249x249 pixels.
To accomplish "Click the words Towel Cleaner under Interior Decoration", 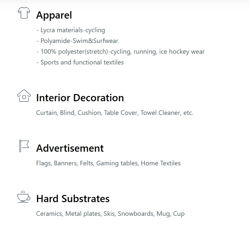I will [161, 113].
